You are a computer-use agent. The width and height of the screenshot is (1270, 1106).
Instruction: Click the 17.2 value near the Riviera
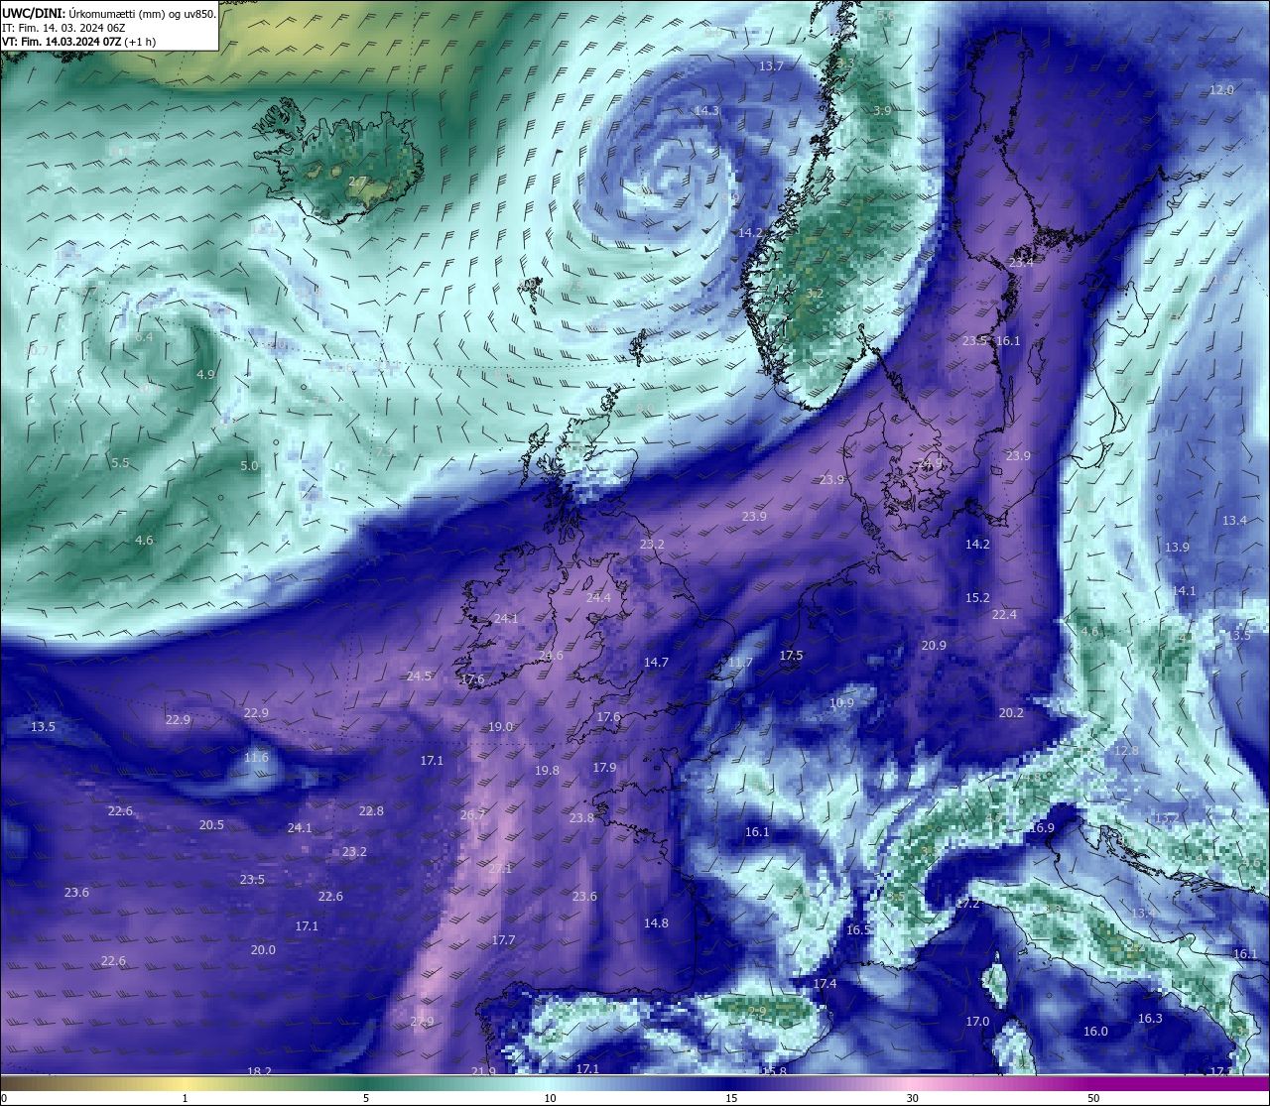coord(967,903)
